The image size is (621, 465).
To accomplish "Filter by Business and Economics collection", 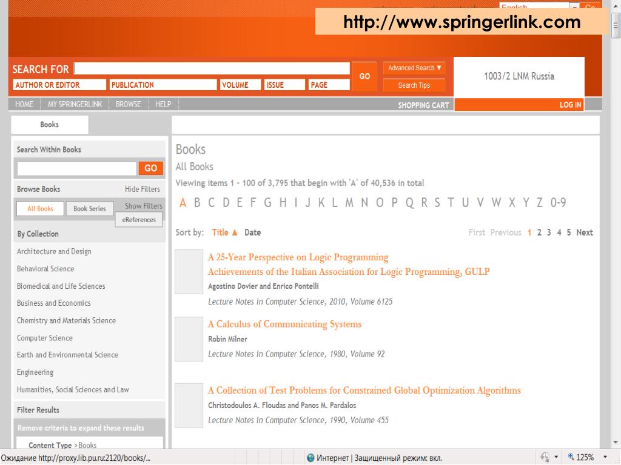I will point(54,303).
